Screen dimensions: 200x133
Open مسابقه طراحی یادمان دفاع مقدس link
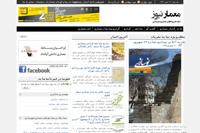point(52,128)
